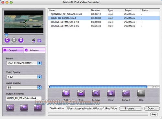
Task: Select the QUANTUM_OF_SOLACE-title0 row
Action: (x=104, y=14)
